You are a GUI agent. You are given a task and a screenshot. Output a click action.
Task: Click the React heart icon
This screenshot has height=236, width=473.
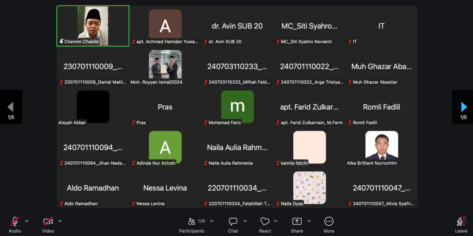[x=265, y=222]
